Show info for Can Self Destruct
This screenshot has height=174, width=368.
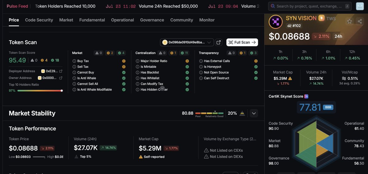[x=201, y=78]
